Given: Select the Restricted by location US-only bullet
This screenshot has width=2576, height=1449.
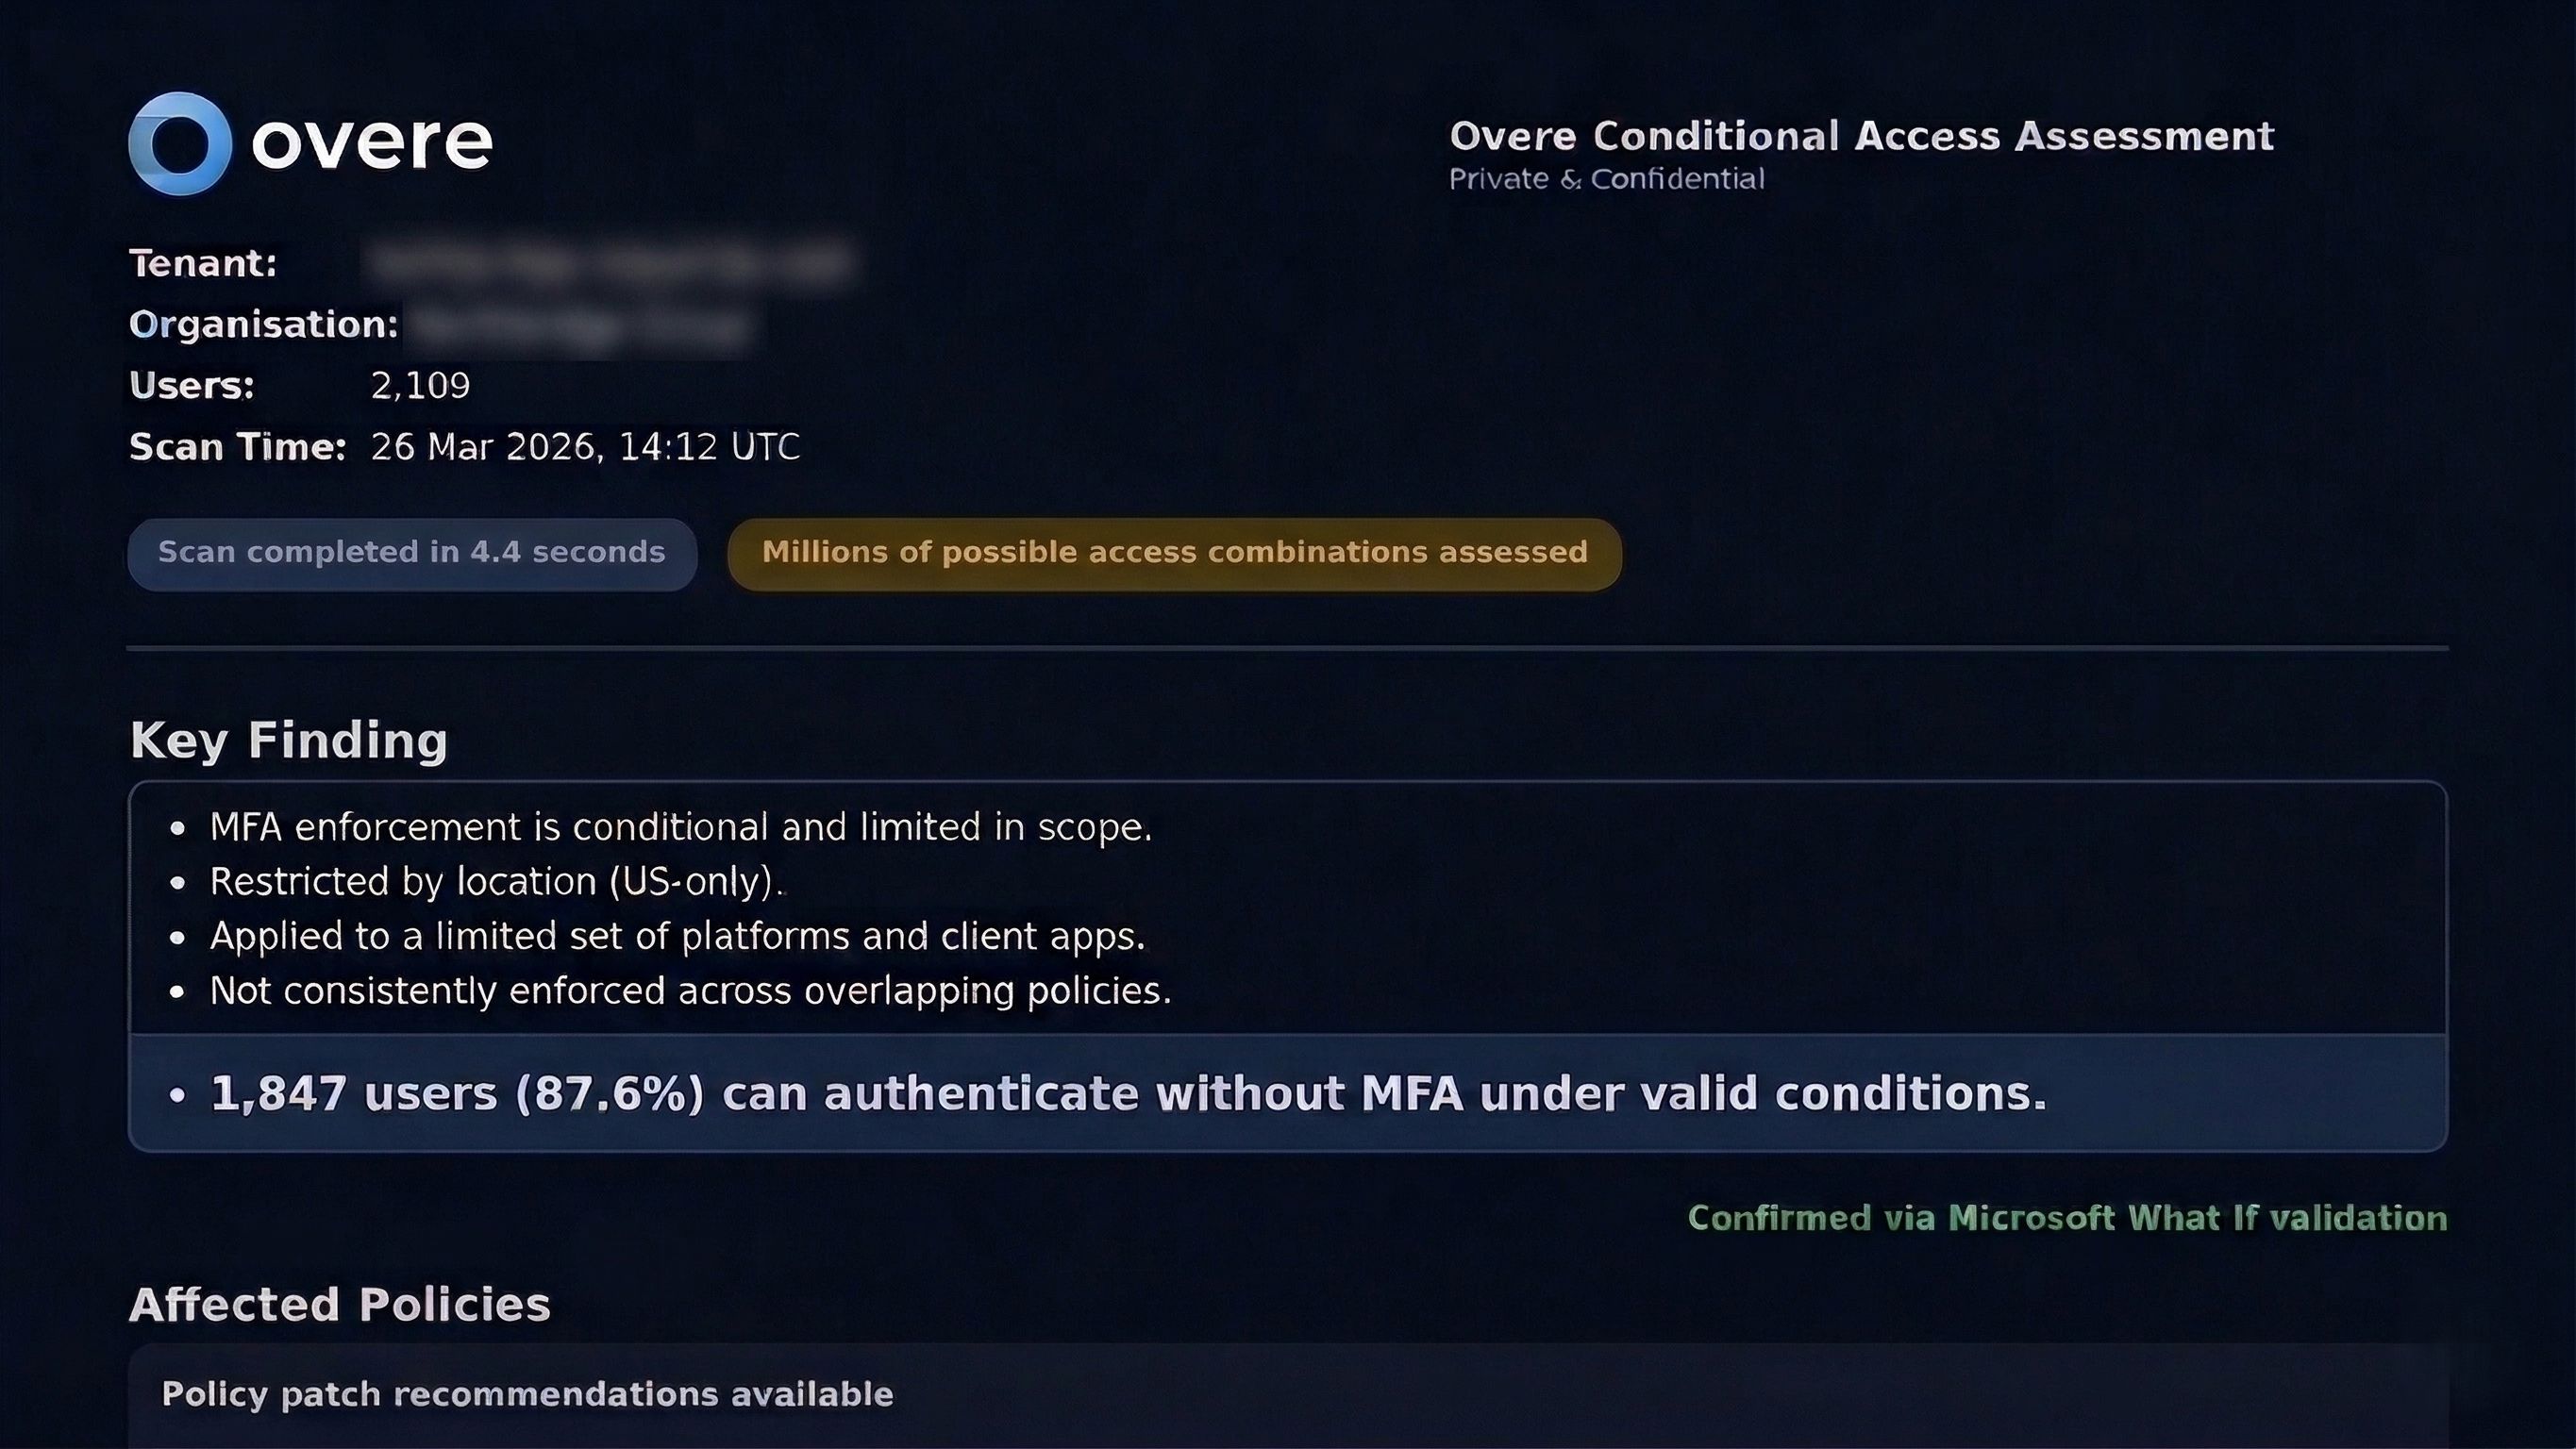Looking at the screenshot, I should (497, 882).
